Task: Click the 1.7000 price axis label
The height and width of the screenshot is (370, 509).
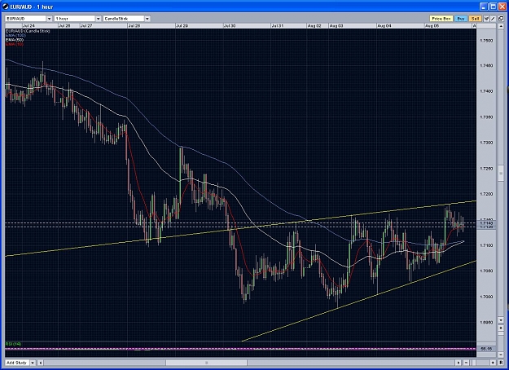Action: tap(486, 297)
